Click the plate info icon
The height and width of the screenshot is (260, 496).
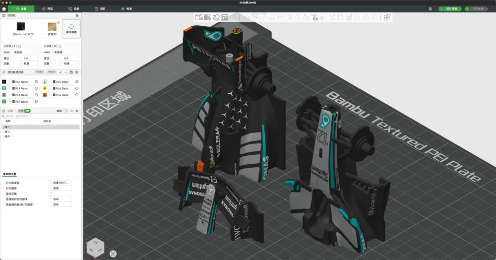click(58, 22)
